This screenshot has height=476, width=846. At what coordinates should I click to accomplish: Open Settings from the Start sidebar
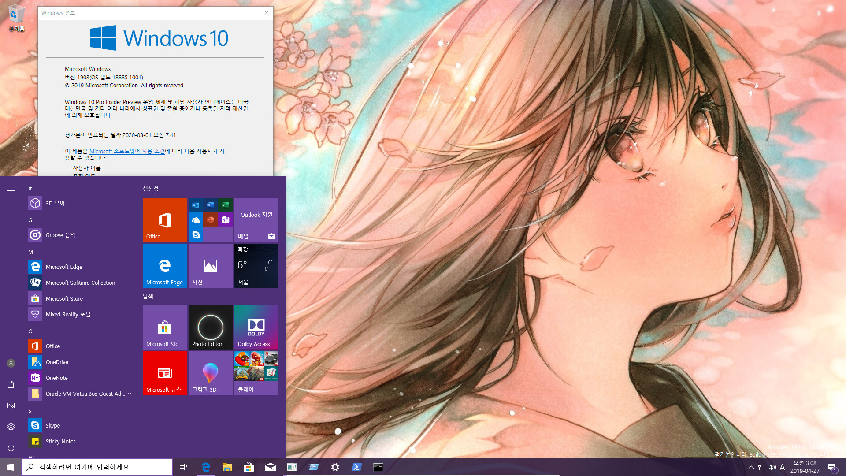coord(11,427)
